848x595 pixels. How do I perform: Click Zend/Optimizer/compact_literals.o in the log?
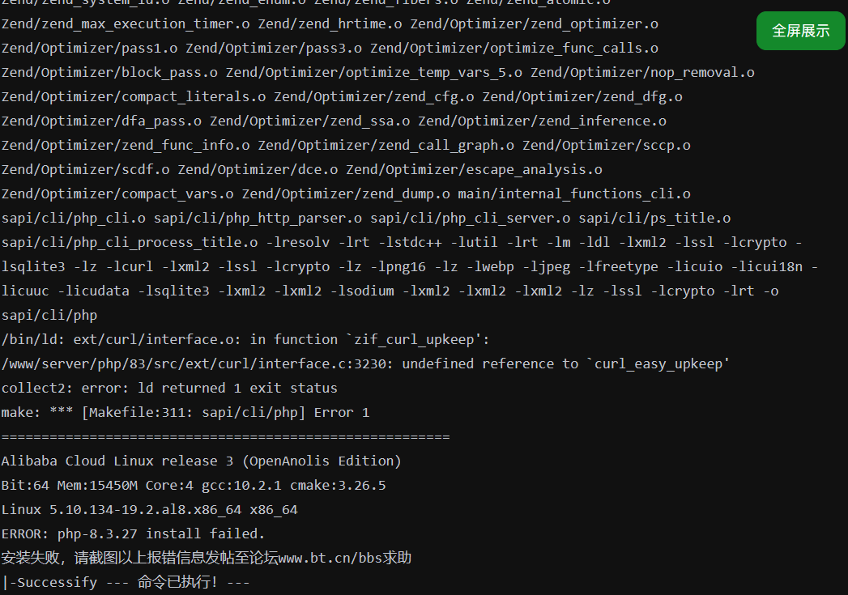134,96
